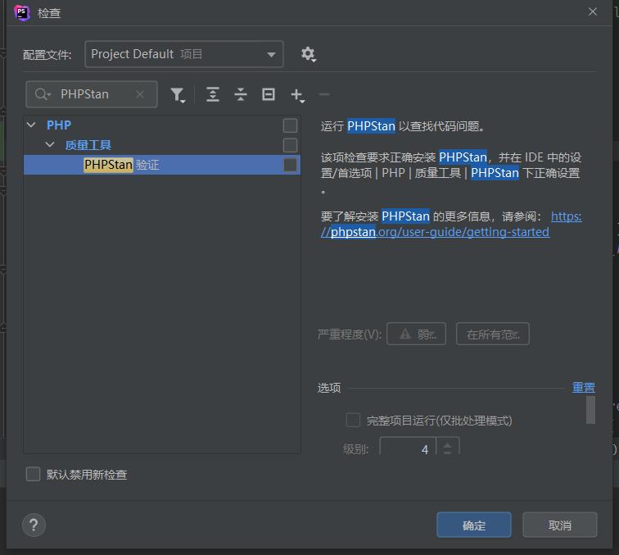Image resolution: width=619 pixels, height=555 pixels.
Task: Expand all inspection tree nodes
Action: coord(213,94)
